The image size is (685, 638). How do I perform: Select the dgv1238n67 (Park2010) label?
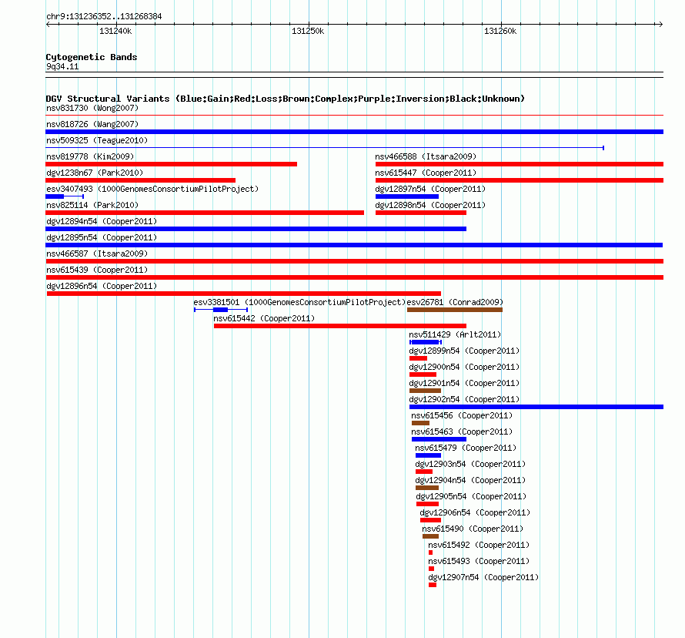click(x=95, y=173)
